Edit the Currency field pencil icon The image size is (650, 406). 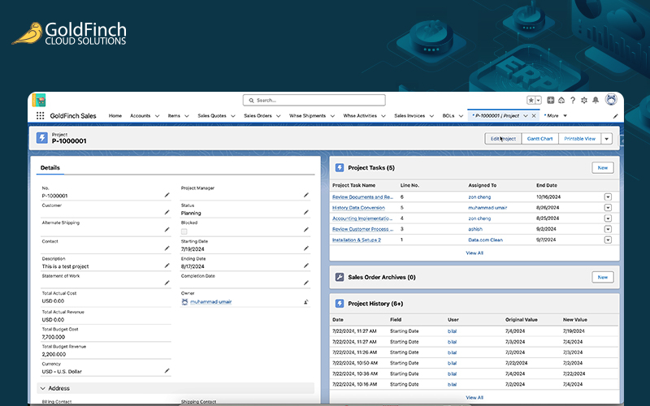pos(167,371)
